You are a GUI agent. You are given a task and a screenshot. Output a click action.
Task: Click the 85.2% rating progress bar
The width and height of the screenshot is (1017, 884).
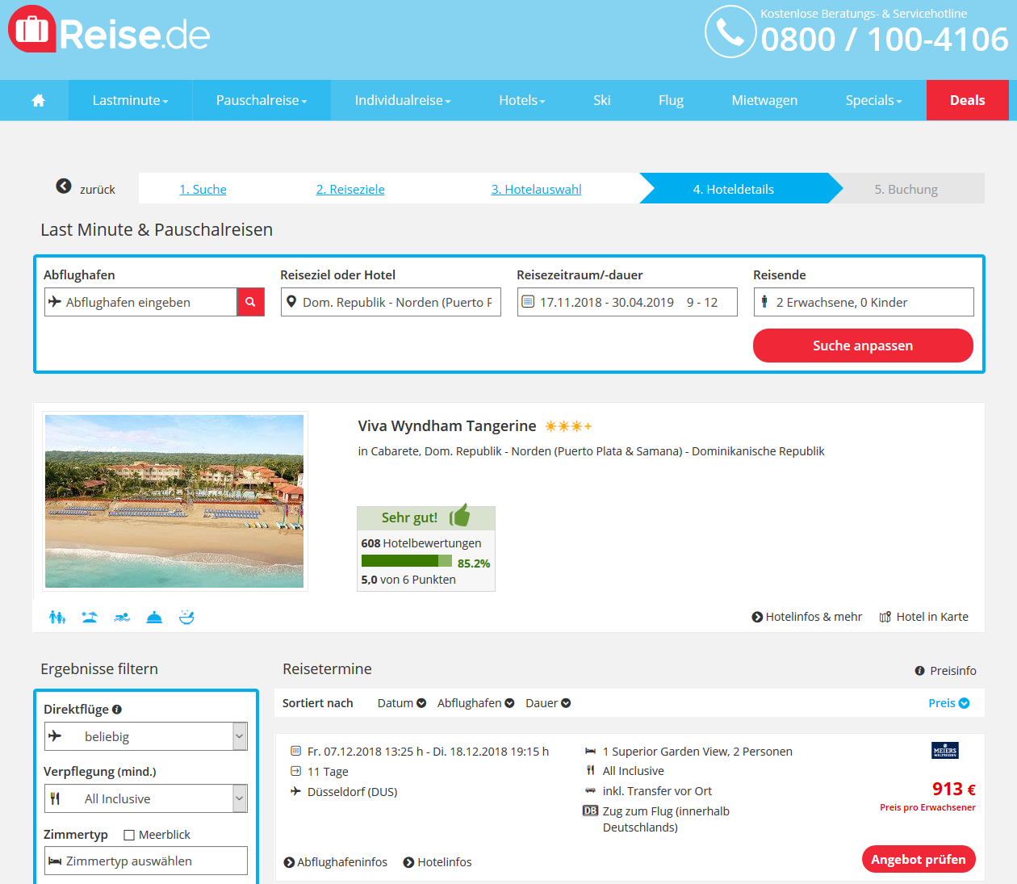407,561
